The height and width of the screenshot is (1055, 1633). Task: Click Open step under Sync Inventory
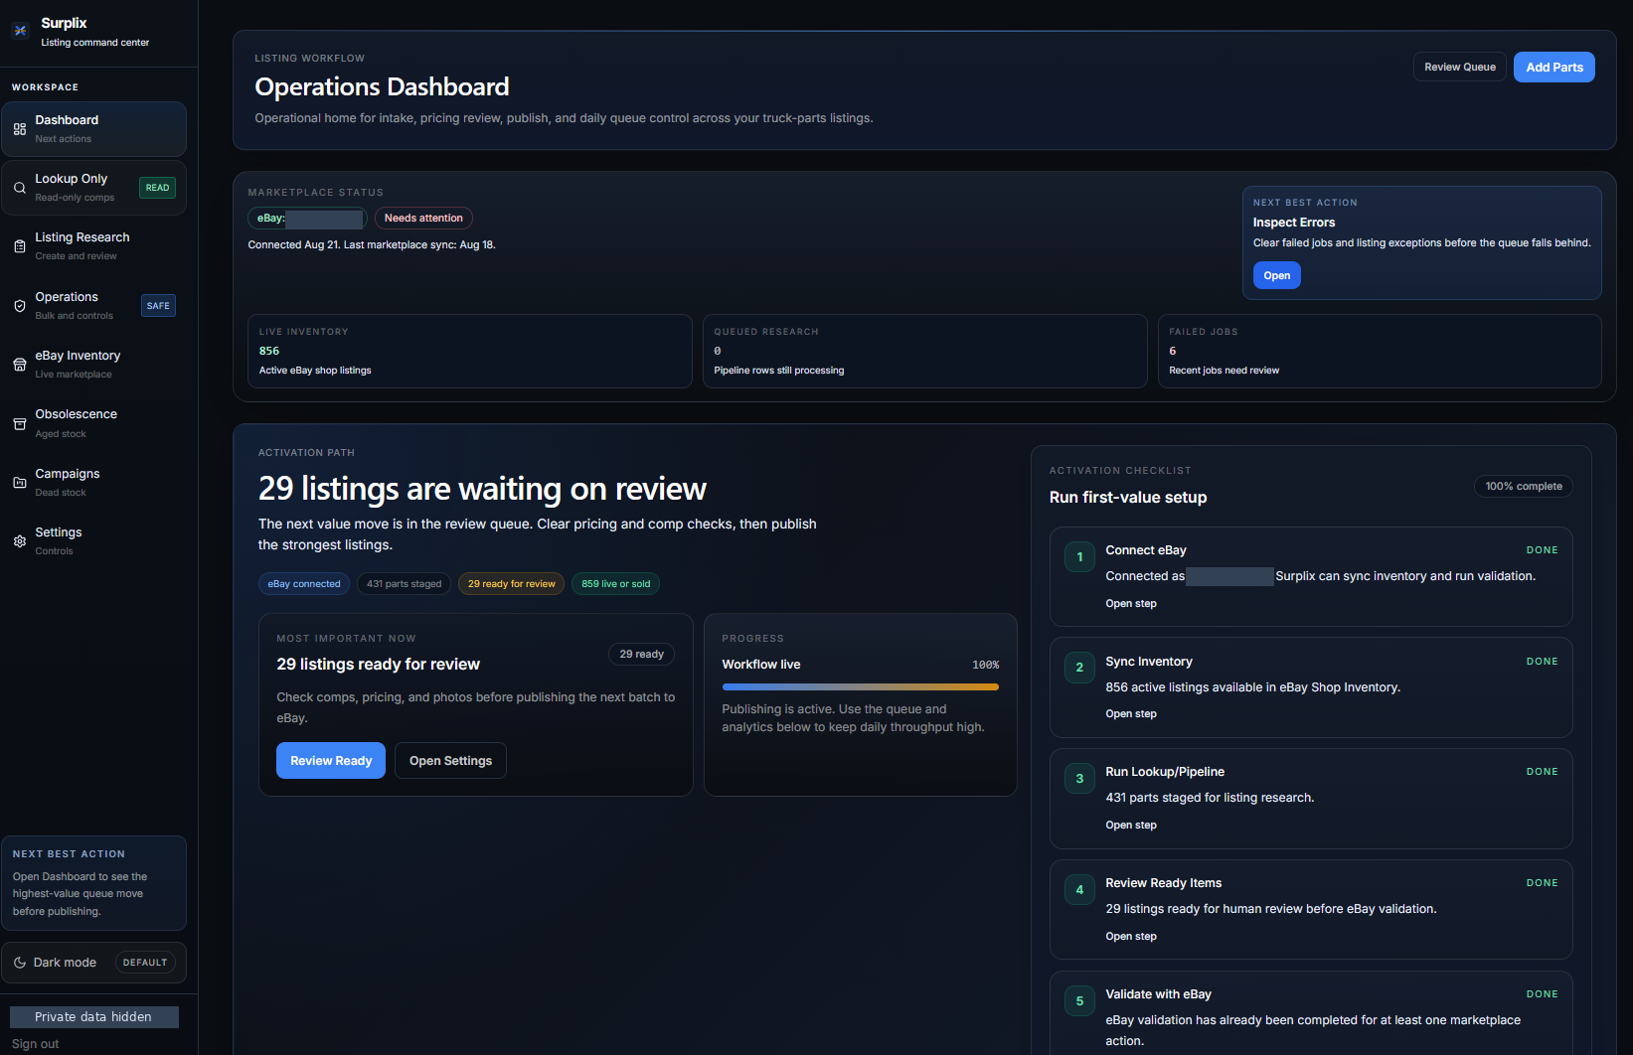click(1131, 714)
